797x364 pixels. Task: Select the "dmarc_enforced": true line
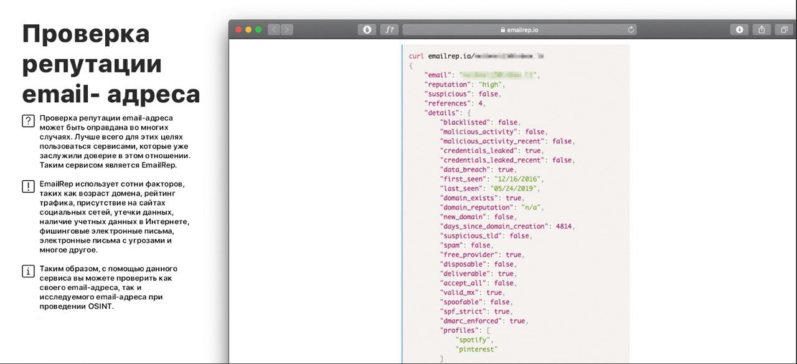484,320
